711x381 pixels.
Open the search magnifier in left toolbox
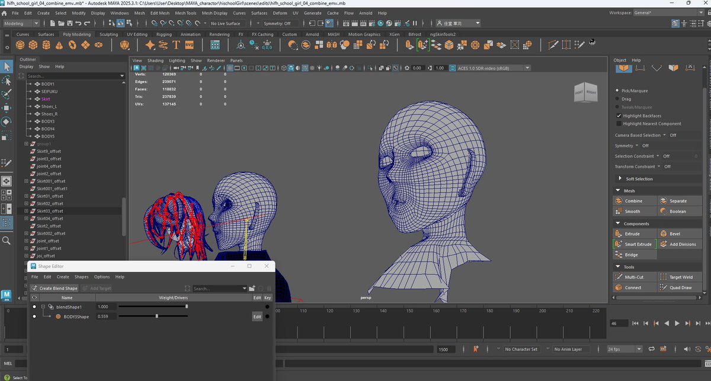tap(7, 241)
